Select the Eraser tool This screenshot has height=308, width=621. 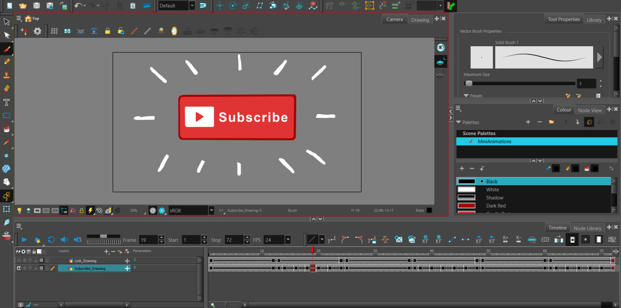click(x=7, y=89)
